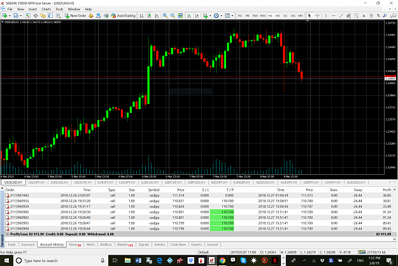Open the Tools menu
398x266 pixels.
point(59,9)
